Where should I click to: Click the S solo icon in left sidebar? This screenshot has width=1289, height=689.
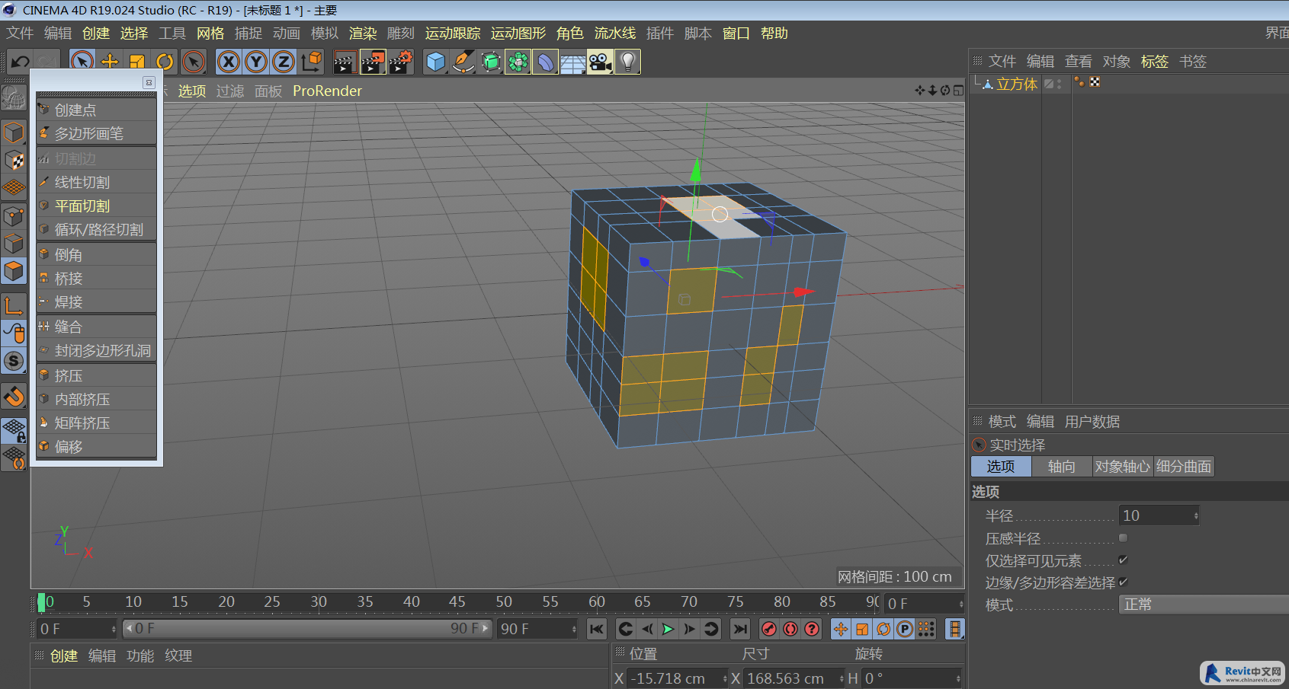tap(14, 361)
